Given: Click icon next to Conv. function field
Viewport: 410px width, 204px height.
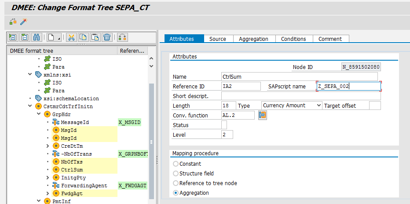Looking at the screenshot, I should click(x=263, y=115).
